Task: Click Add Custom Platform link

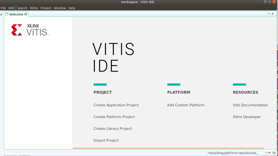Action: [186, 105]
